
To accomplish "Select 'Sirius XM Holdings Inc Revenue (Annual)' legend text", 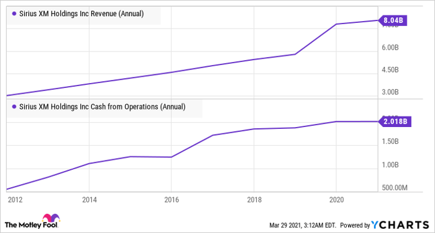I will tap(81, 14).
